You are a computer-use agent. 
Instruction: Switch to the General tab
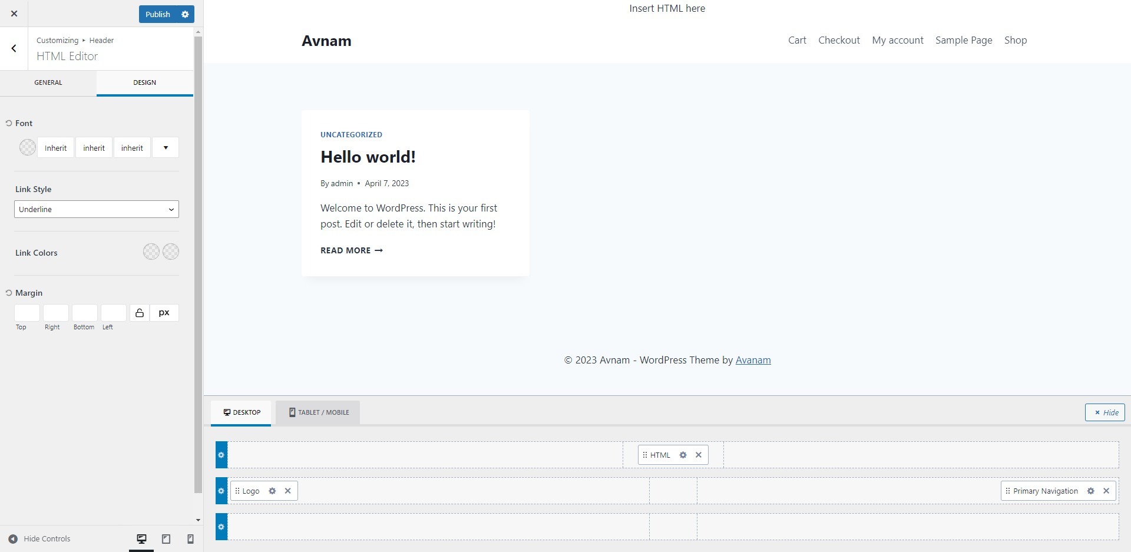tap(48, 82)
